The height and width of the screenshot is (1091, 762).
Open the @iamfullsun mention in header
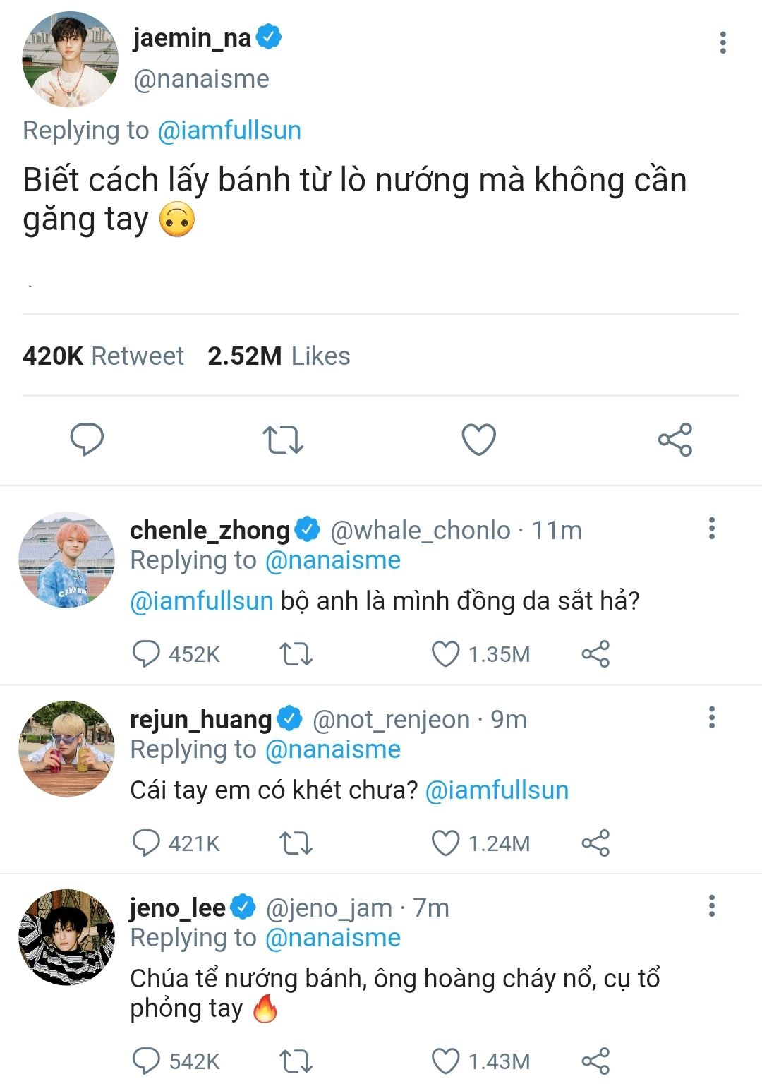coord(229,131)
